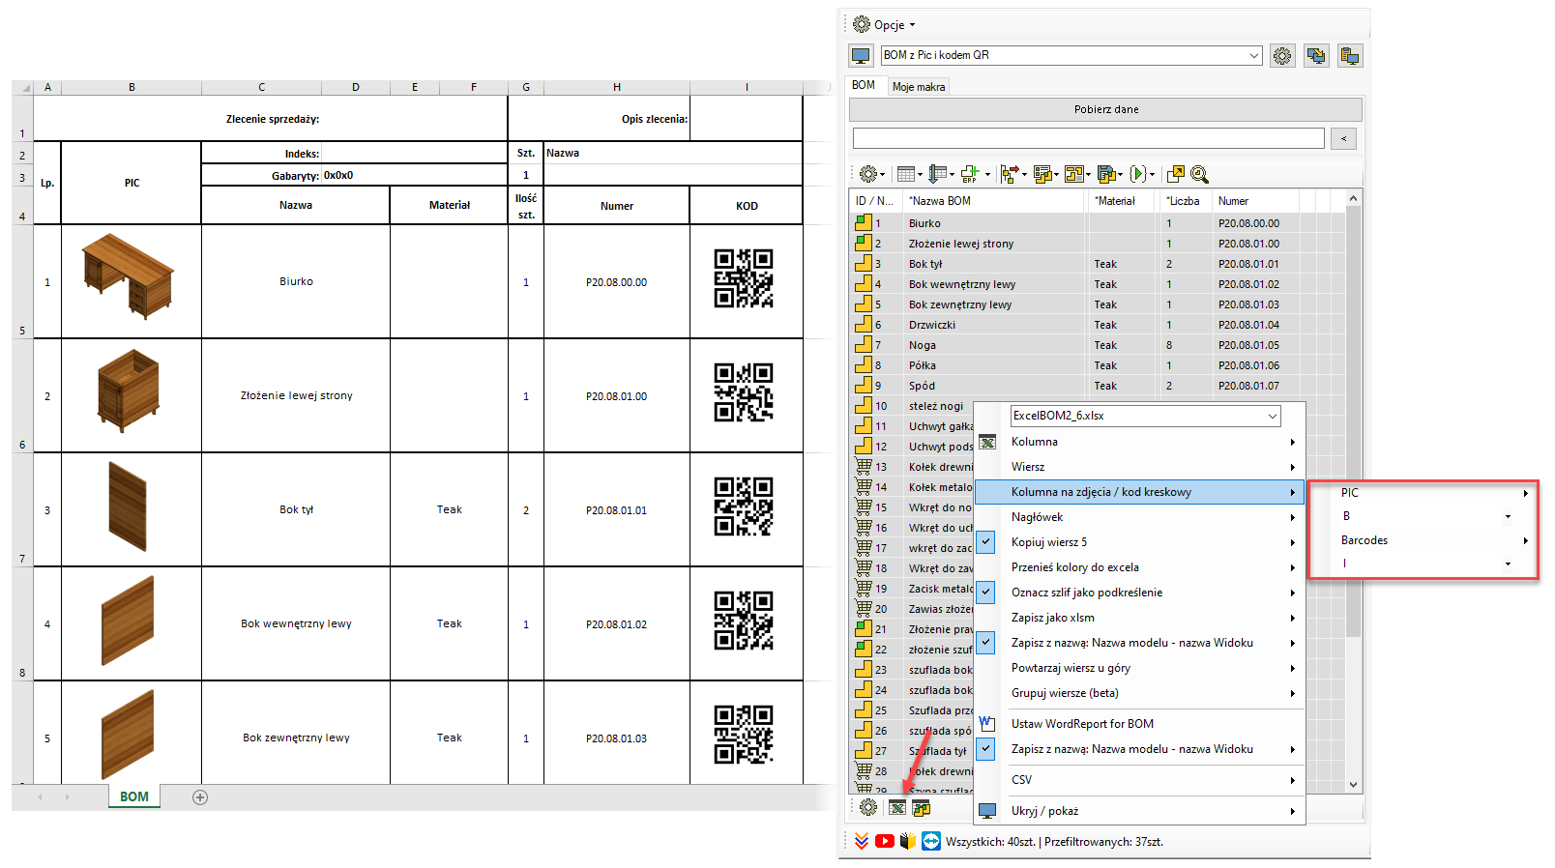The image size is (1555, 868).
Task: Open the book manual icon in status bar
Action: click(x=908, y=842)
